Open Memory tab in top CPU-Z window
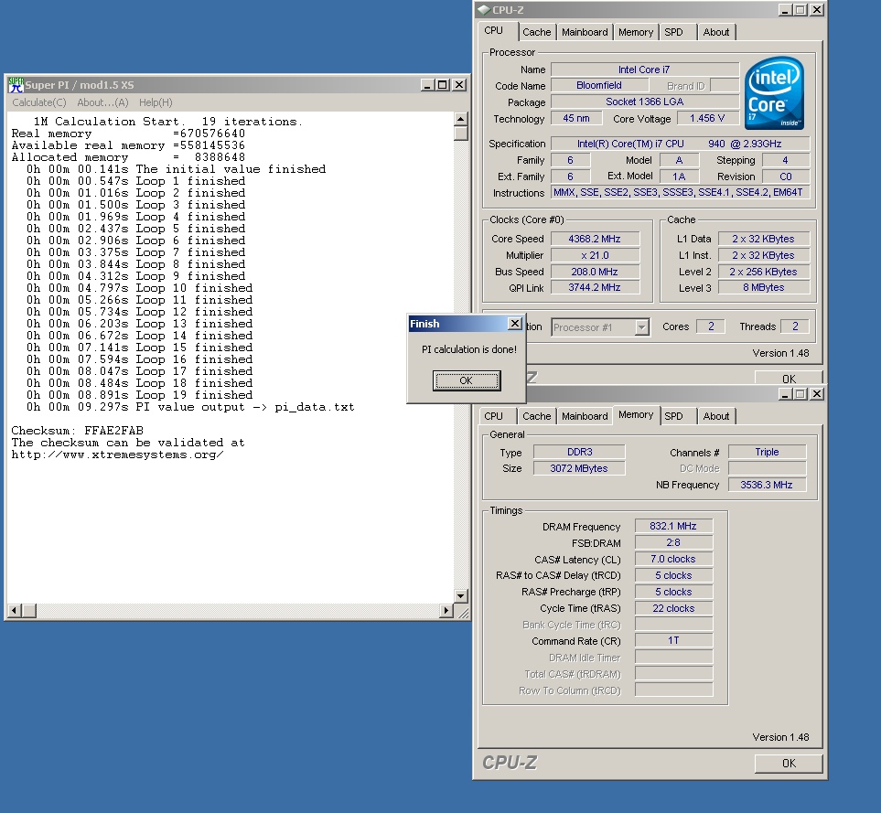The height and width of the screenshot is (813, 881). (636, 32)
